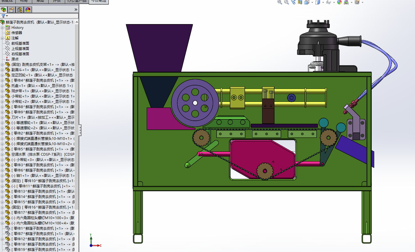Open the filter funnel dropdown arrow
The image size is (415, 252).
(x=7, y=16)
